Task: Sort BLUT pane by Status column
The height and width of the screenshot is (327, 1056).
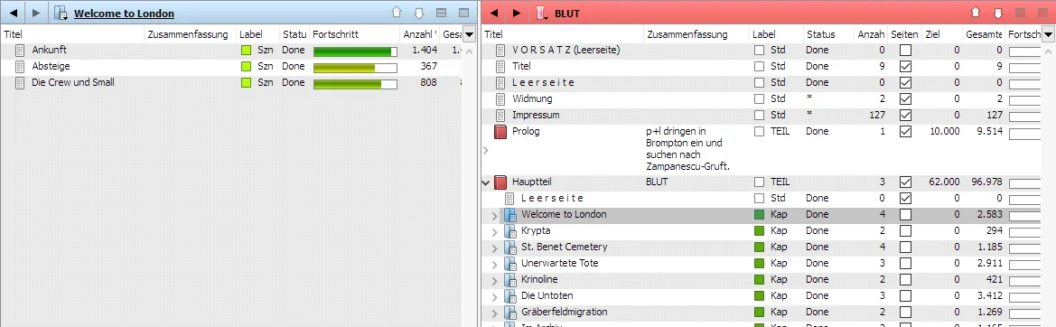Action: [829, 34]
